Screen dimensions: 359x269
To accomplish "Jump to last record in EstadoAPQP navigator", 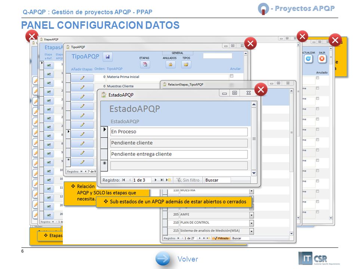I will 162,180.
